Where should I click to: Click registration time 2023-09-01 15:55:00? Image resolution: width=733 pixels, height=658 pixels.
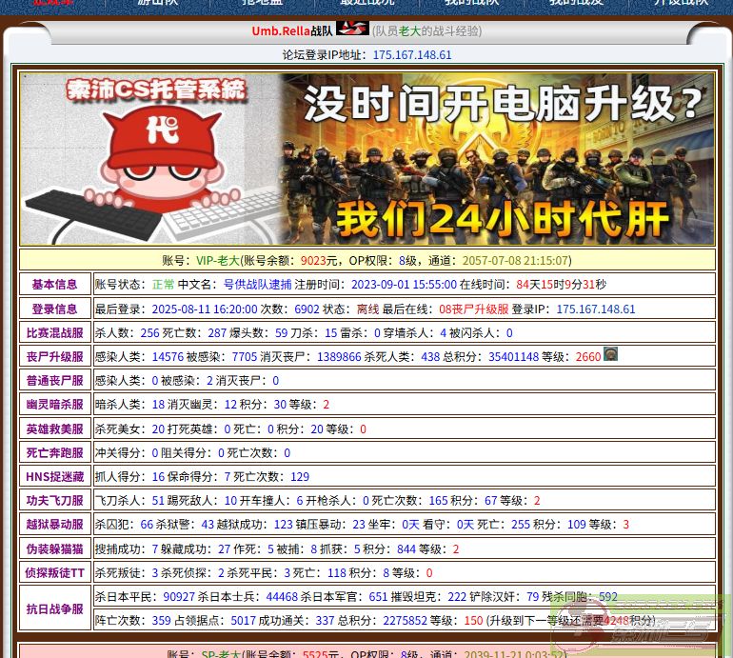[404, 285]
